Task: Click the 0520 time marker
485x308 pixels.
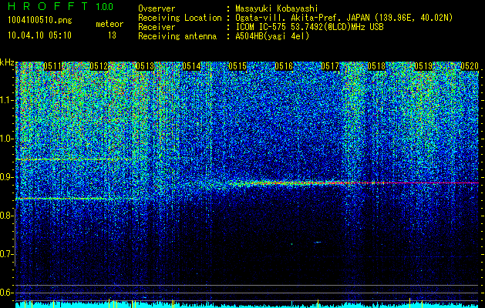Action: [x=470, y=66]
